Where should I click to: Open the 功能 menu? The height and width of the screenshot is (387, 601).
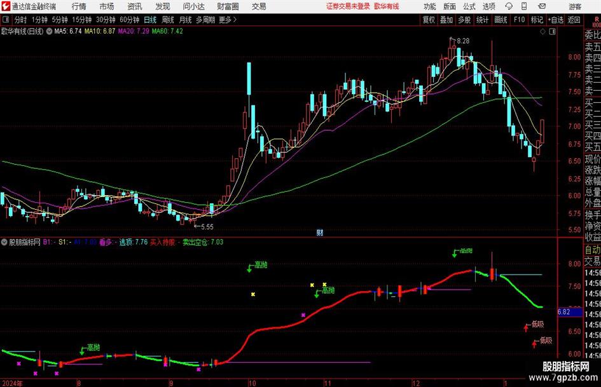click(x=430, y=6)
